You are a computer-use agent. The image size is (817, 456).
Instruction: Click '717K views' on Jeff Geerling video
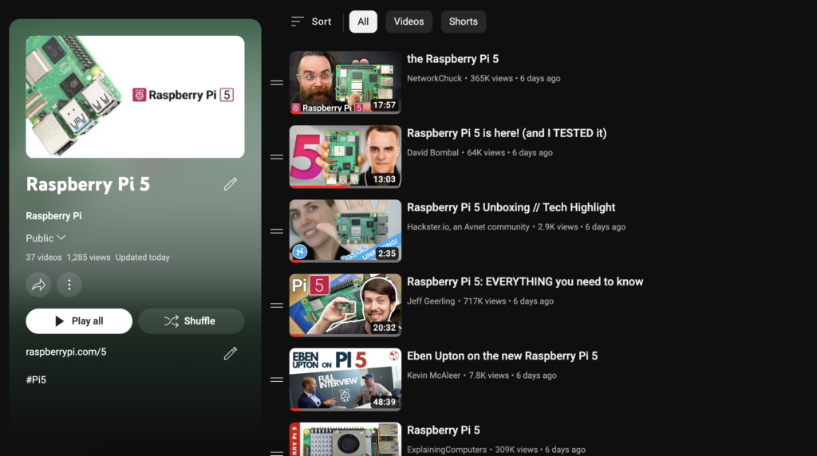[x=484, y=301]
